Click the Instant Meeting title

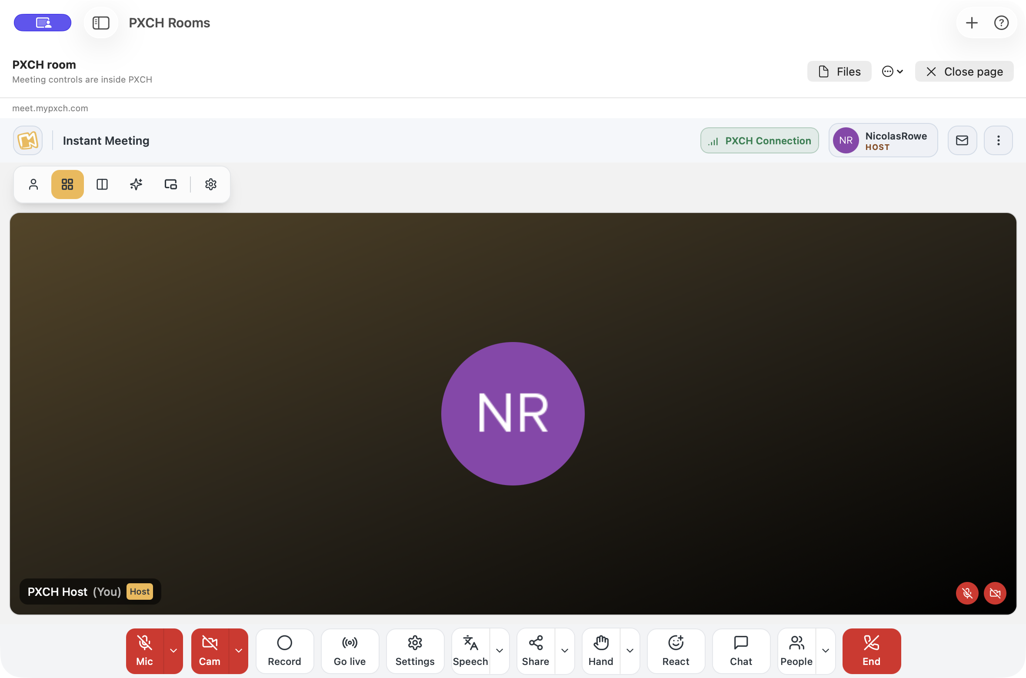coord(106,140)
